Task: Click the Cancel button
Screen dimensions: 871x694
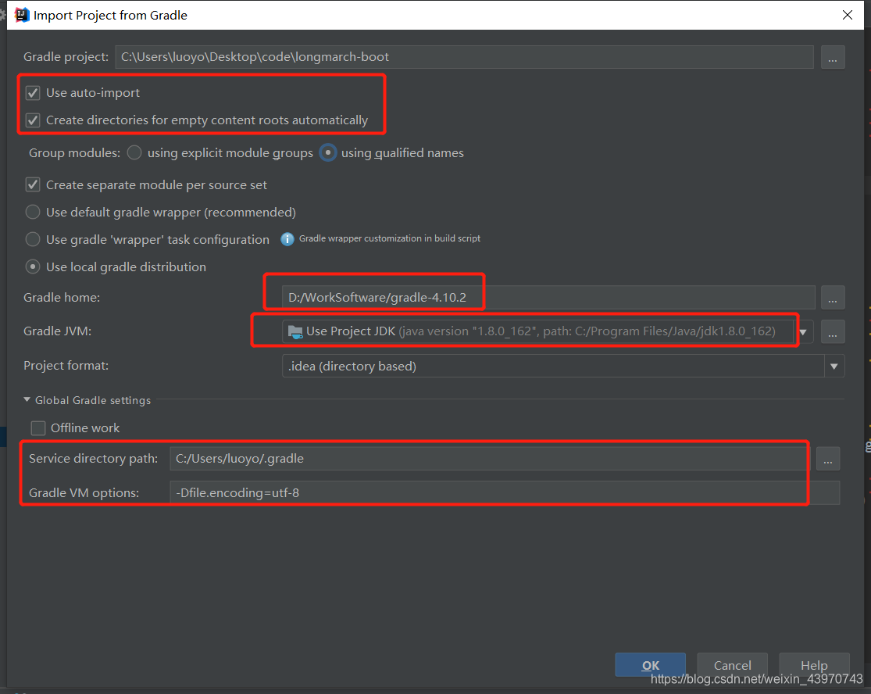Action: pos(732,665)
